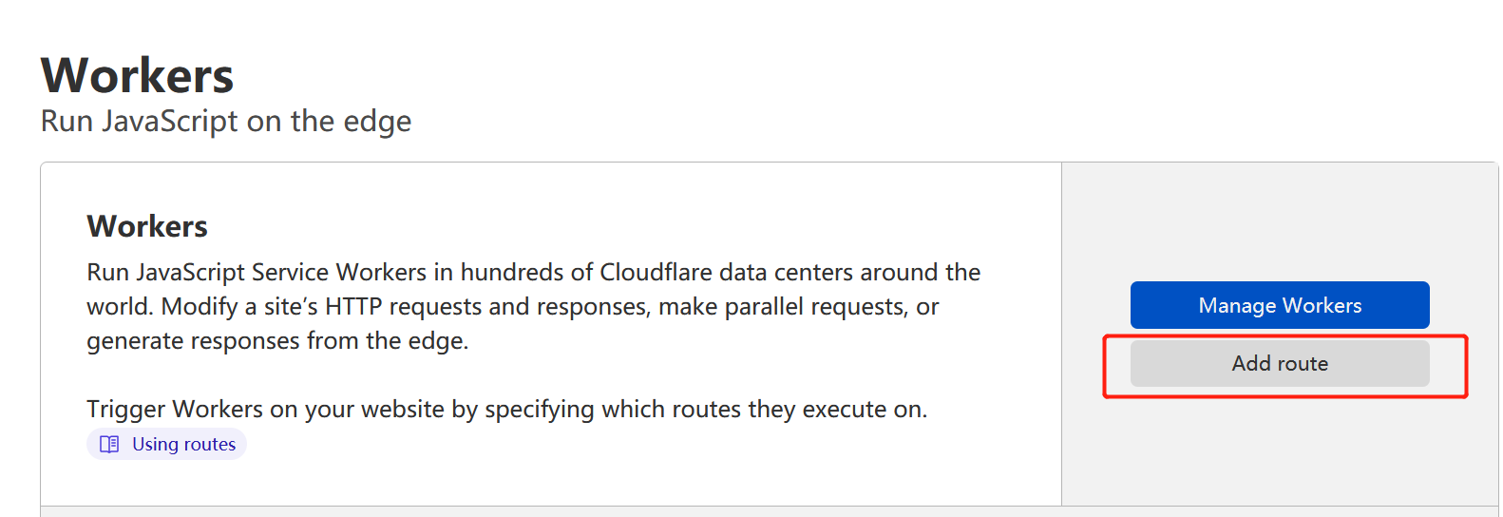Viewport: 1503px width, 517px height.
Task: Click the gray strip beneath the Workers card
Action: 770,512
